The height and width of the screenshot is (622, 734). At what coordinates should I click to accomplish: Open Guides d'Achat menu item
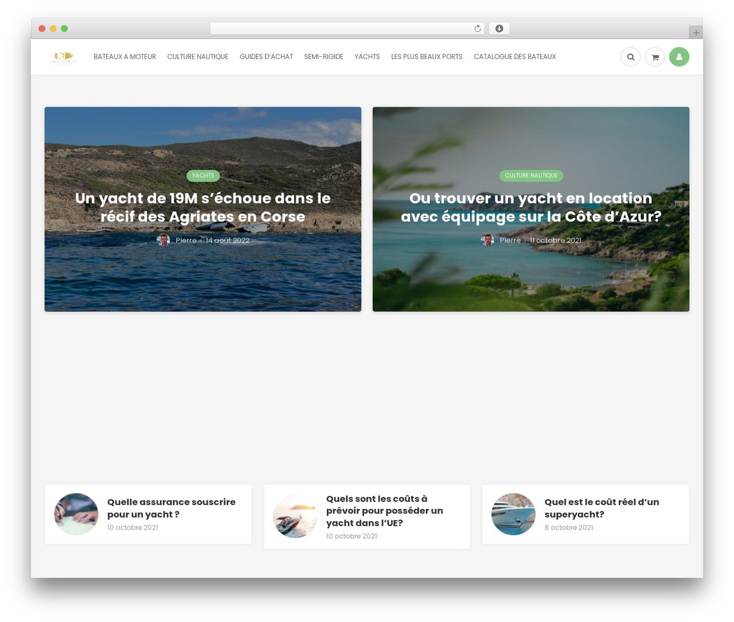[266, 57]
